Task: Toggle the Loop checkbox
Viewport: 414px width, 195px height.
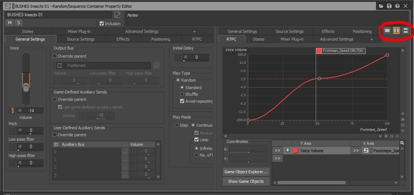Action: click(x=196, y=140)
